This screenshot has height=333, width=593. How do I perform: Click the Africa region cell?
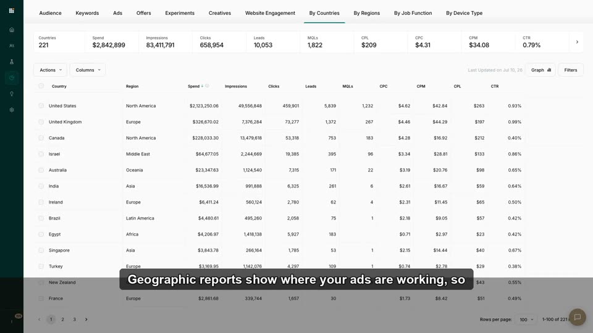click(132, 234)
